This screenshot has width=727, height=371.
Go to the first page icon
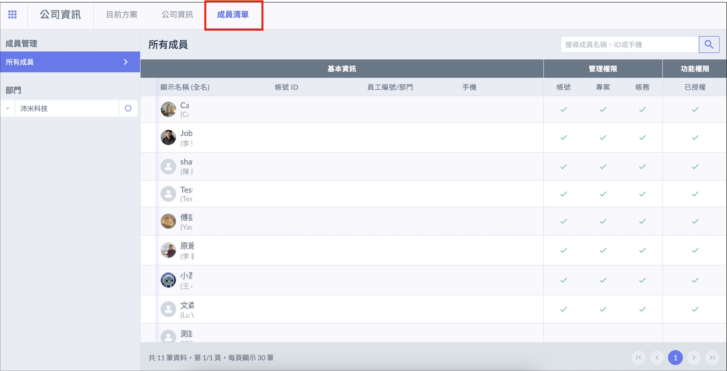pos(639,357)
